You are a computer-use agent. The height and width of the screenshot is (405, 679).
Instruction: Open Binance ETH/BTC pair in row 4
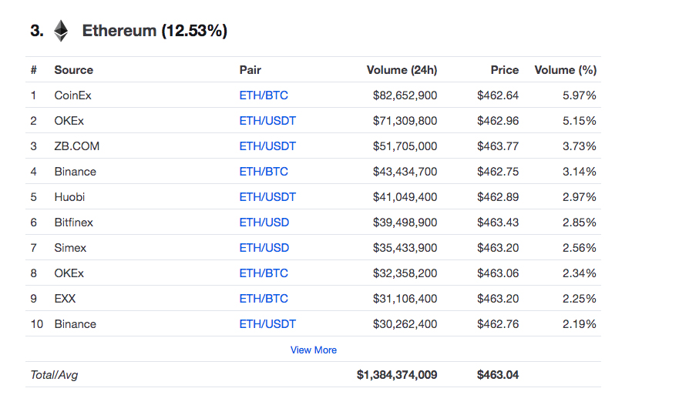(264, 172)
